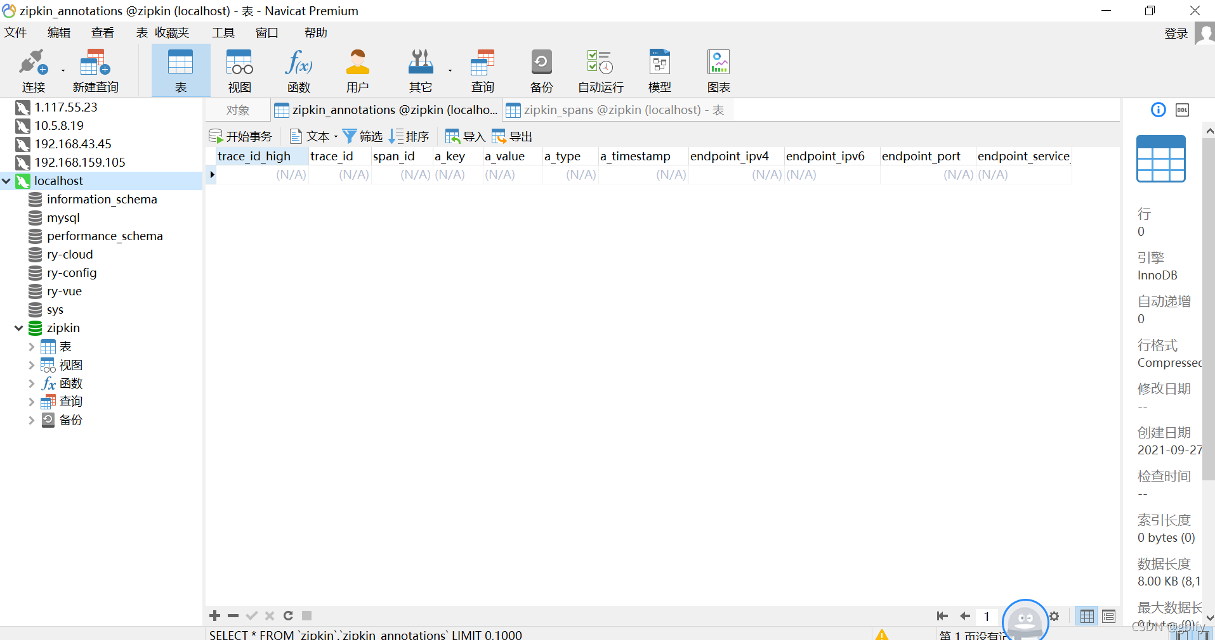Expand the Backups node under zipkin

coord(31,420)
